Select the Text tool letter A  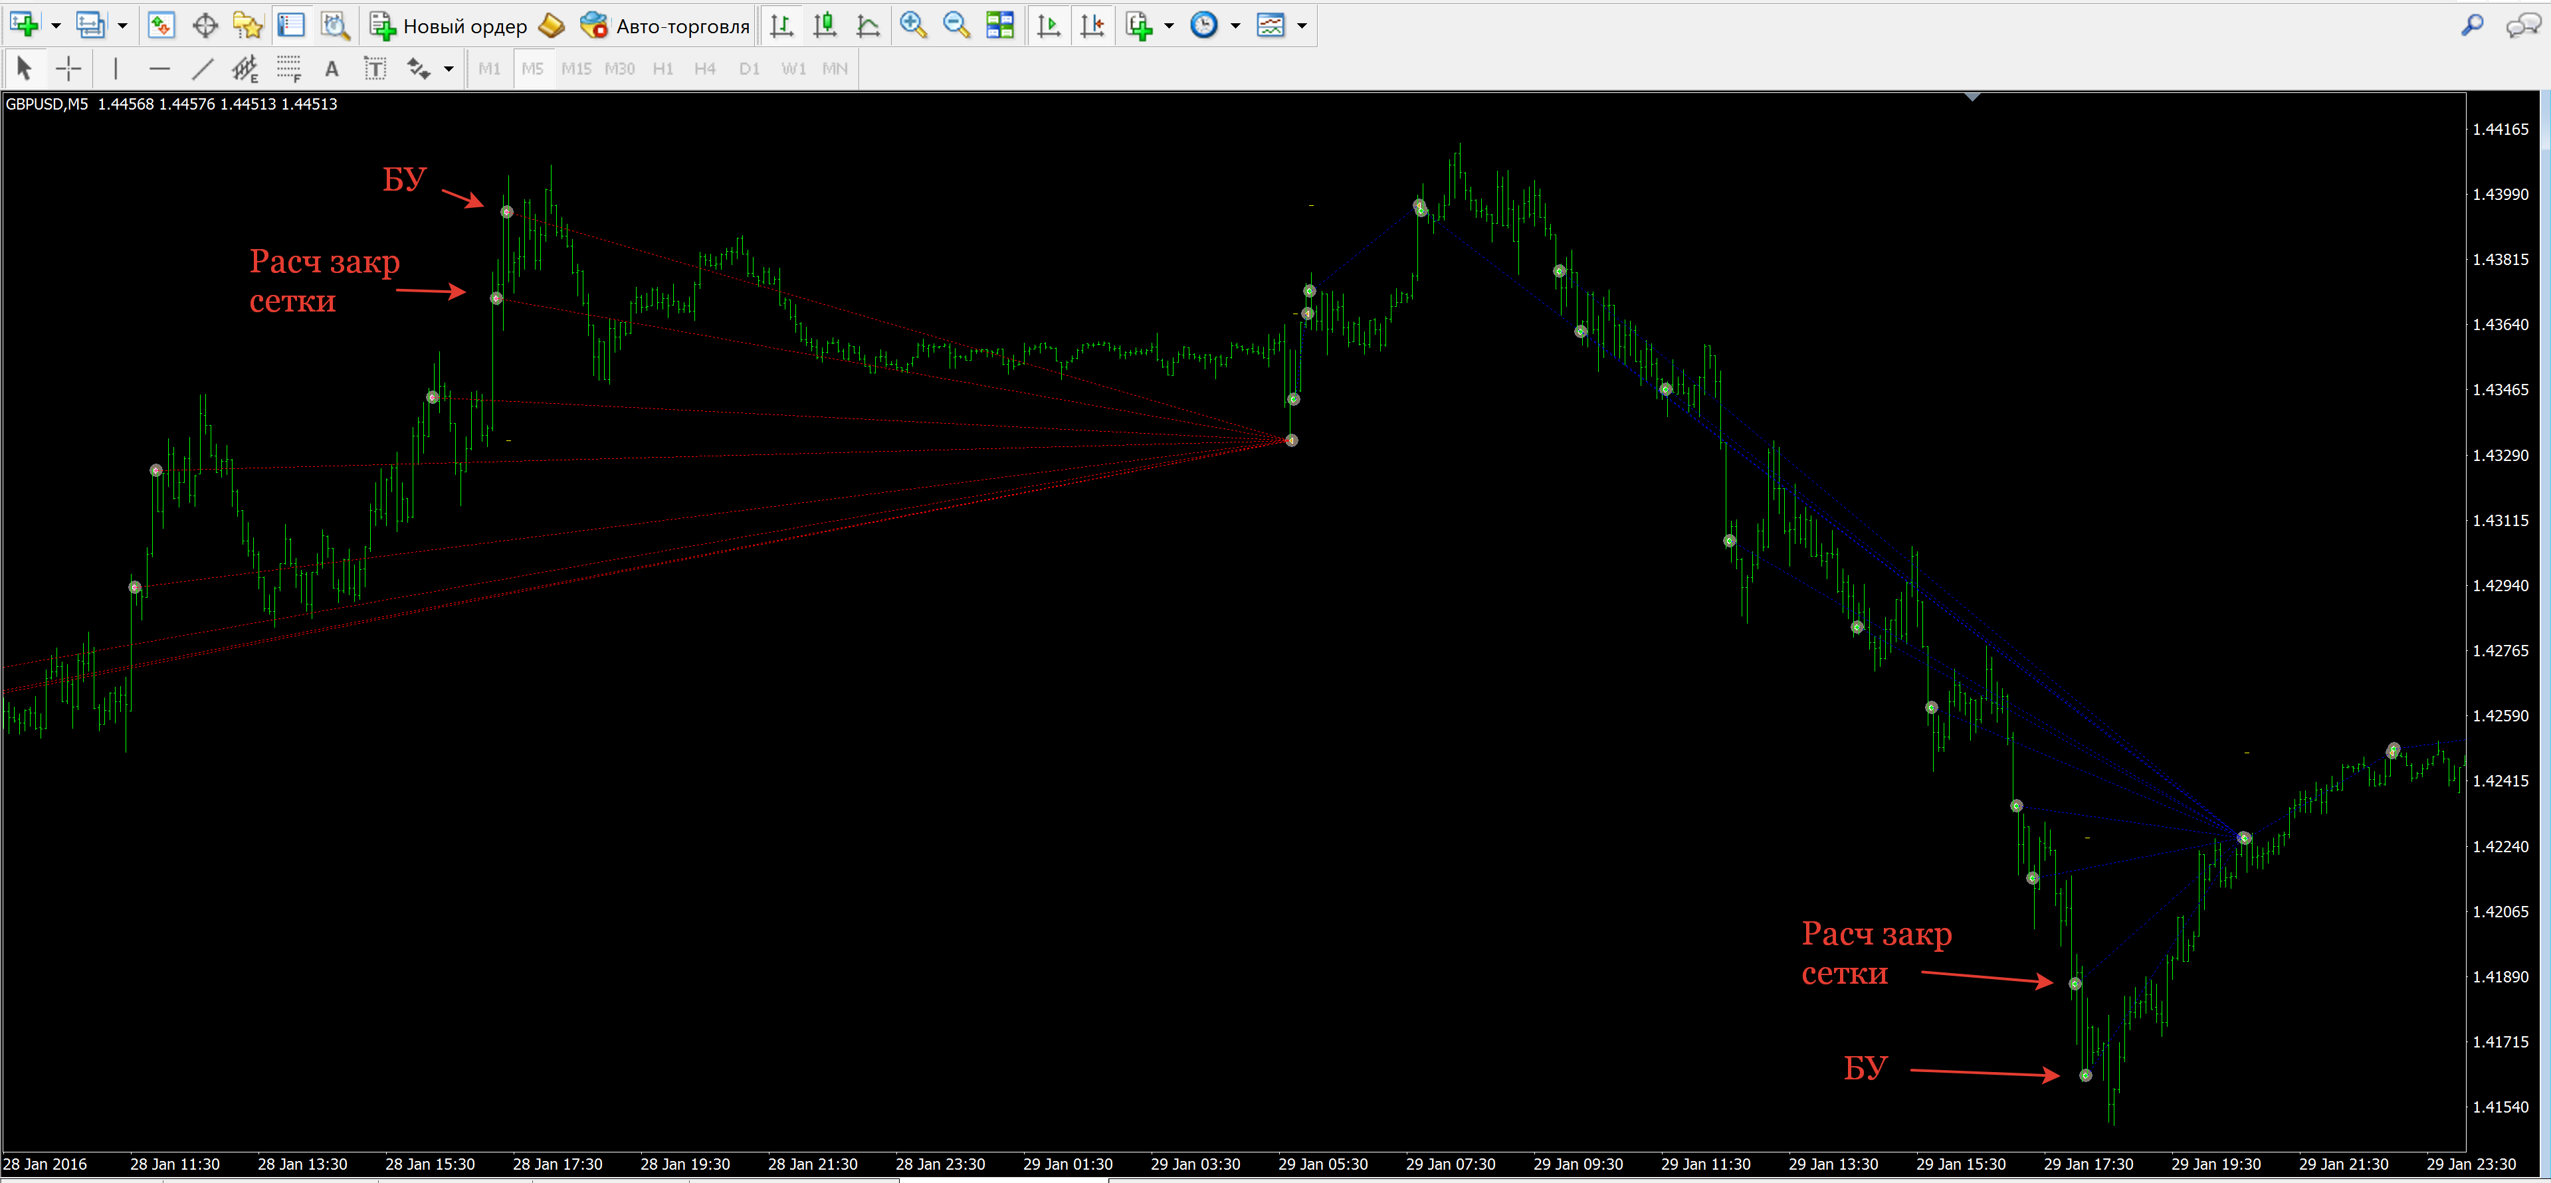[332, 68]
